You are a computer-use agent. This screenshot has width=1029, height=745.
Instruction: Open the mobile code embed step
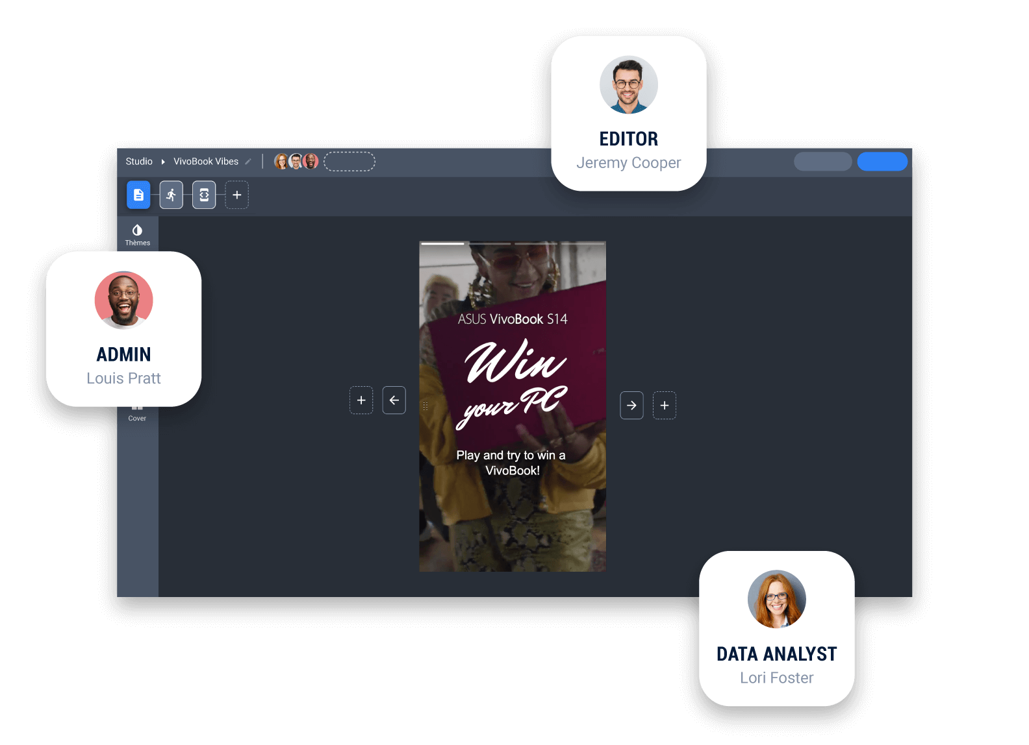(204, 195)
